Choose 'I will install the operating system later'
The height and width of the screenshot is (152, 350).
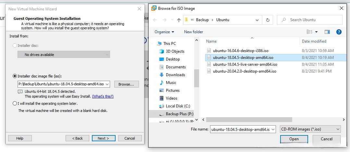[x=15, y=104]
